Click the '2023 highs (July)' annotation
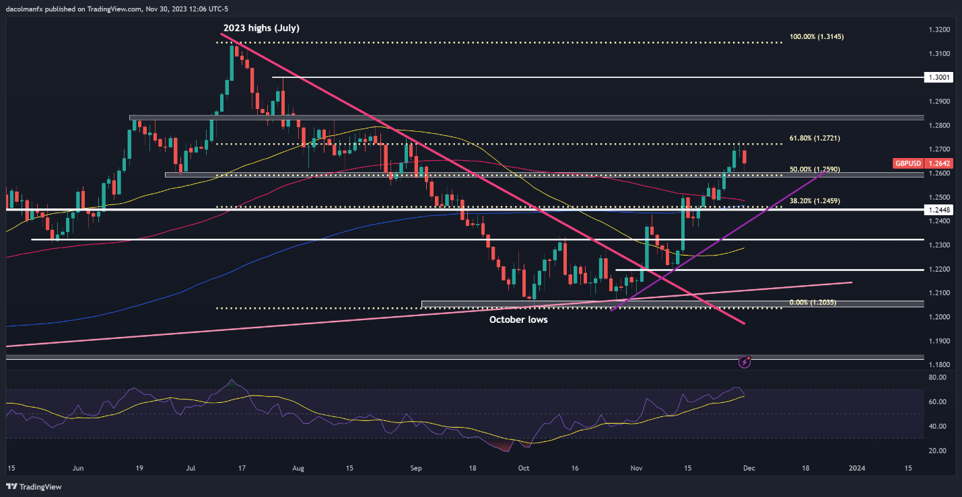The image size is (962, 497). pyautogui.click(x=261, y=28)
